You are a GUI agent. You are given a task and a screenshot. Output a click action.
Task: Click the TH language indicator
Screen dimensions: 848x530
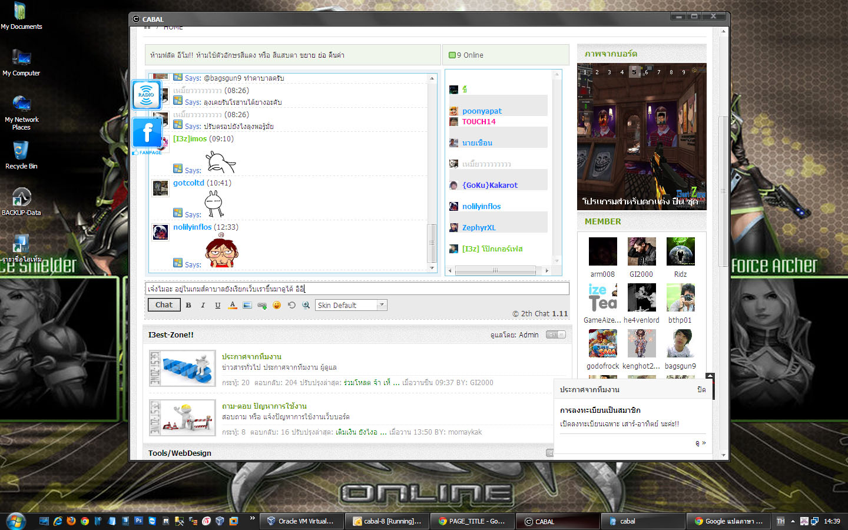[781, 521]
